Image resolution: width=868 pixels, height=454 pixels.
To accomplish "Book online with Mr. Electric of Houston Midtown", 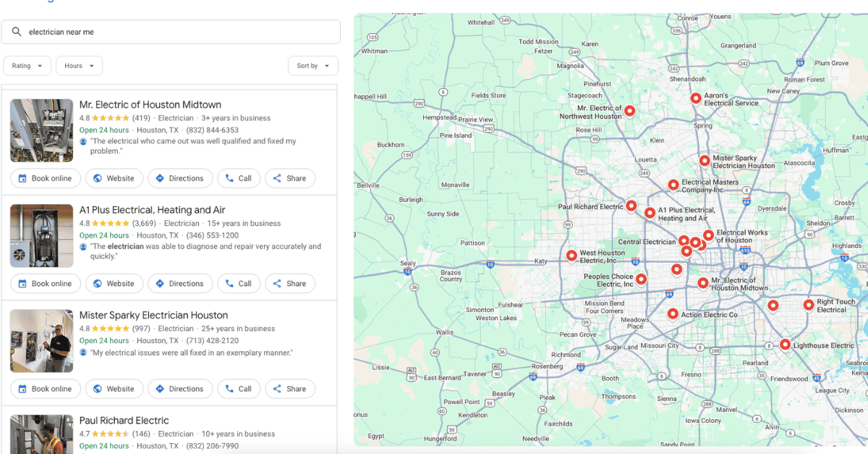I will pos(45,178).
